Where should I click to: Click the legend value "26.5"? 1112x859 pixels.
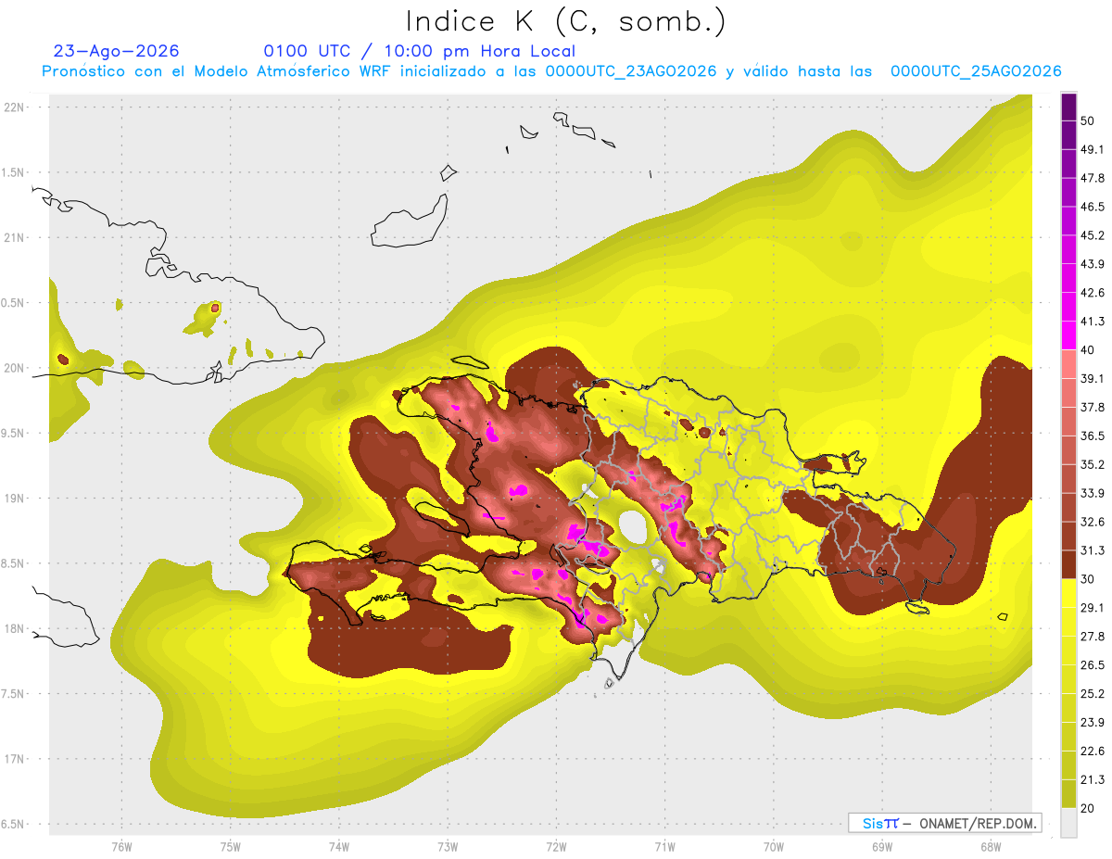click(1092, 665)
